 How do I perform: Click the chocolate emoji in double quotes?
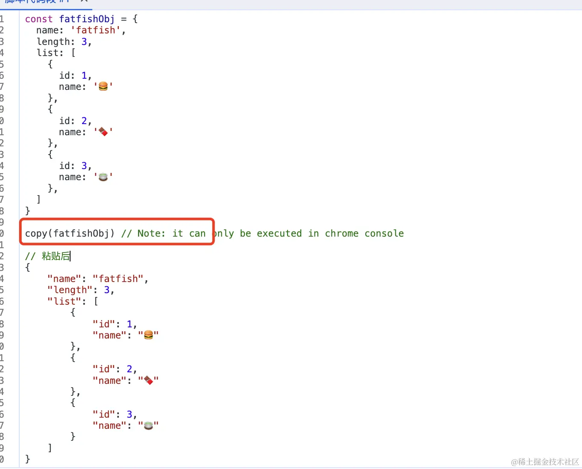coord(148,380)
